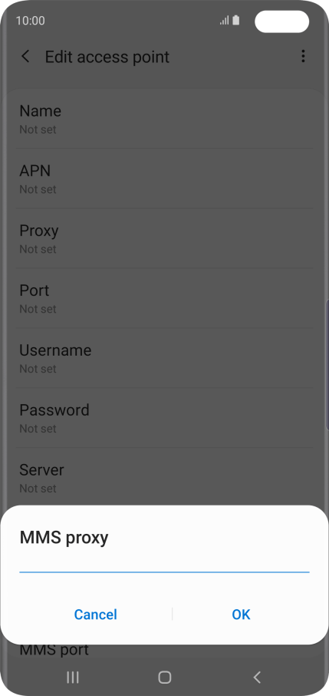
Task: Cancel the MMS proxy dialog
Action: point(95,615)
